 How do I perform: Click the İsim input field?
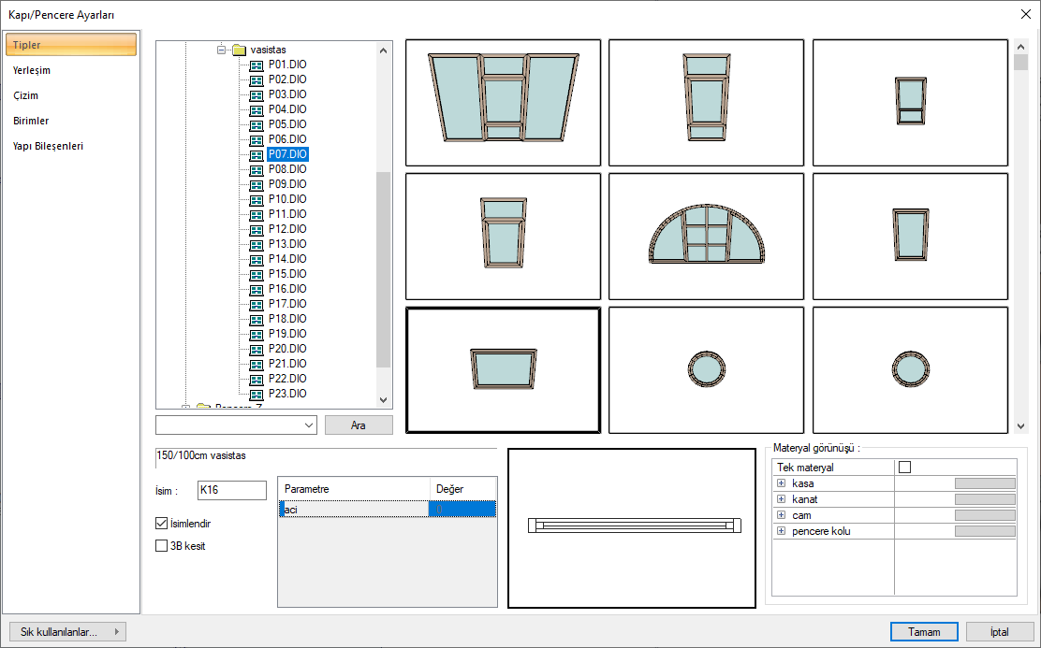click(x=232, y=491)
